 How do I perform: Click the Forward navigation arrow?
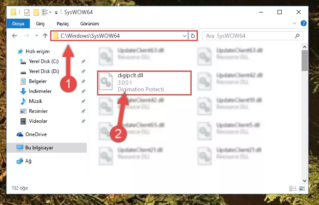tap(27, 36)
